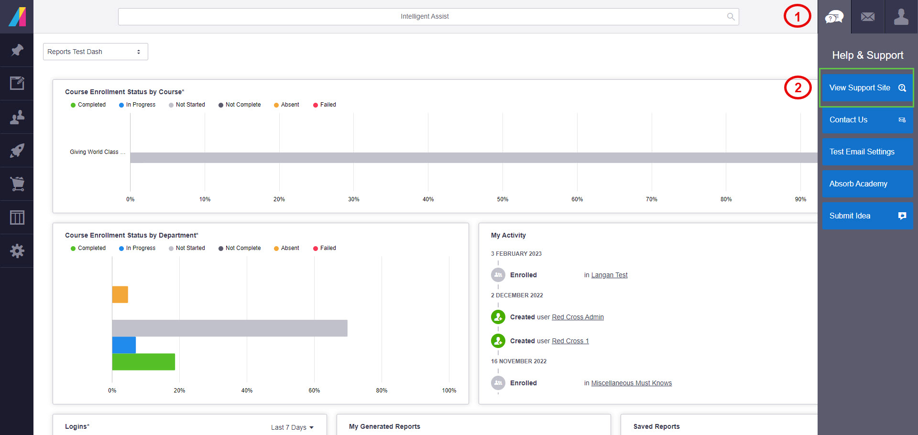Open the Courses notepad icon in sidebar
This screenshot has height=435, width=918.
click(17, 84)
